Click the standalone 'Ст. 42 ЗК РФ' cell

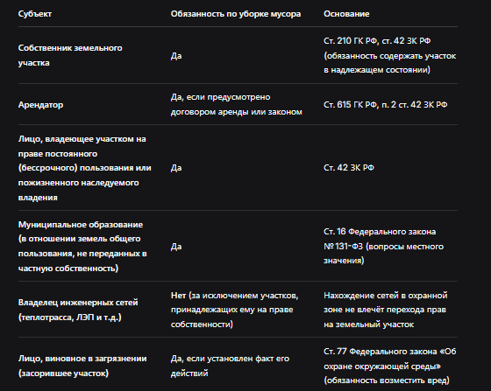pos(349,168)
